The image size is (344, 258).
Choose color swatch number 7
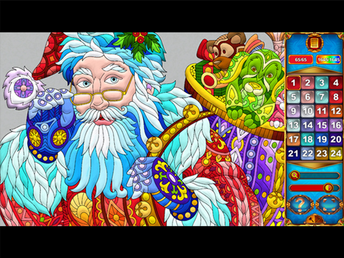(x=321, y=97)
